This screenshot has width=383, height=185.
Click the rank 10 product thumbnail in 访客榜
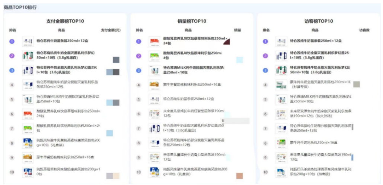coord(281,172)
